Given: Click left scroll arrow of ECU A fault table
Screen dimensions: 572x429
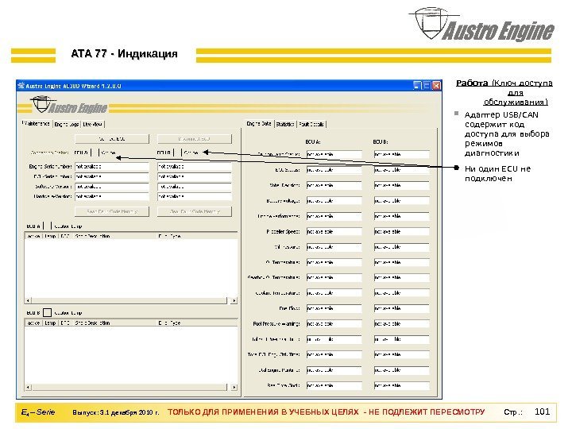Looking at the screenshot, I should pyautogui.click(x=29, y=300).
